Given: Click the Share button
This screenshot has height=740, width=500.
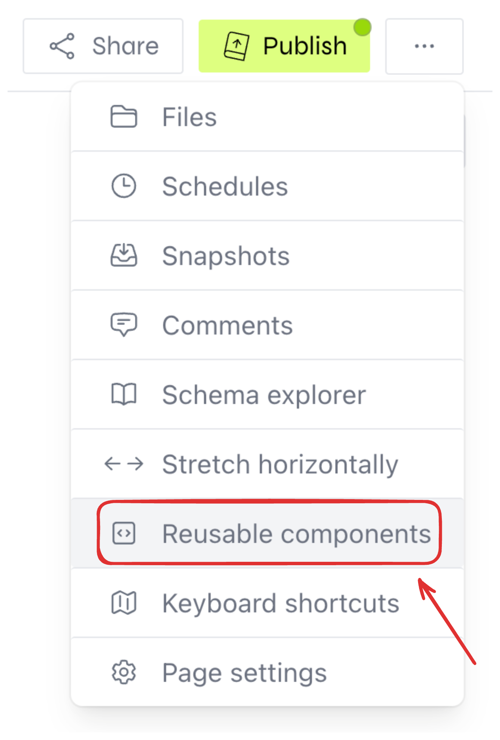Looking at the screenshot, I should [x=103, y=45].
